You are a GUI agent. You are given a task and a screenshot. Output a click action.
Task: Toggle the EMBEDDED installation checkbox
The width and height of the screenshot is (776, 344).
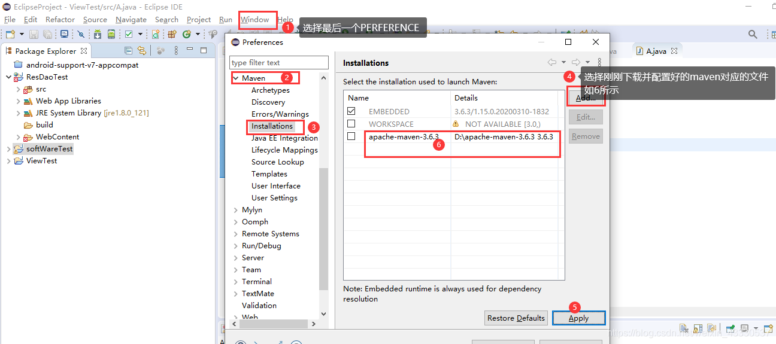(351, 111)
